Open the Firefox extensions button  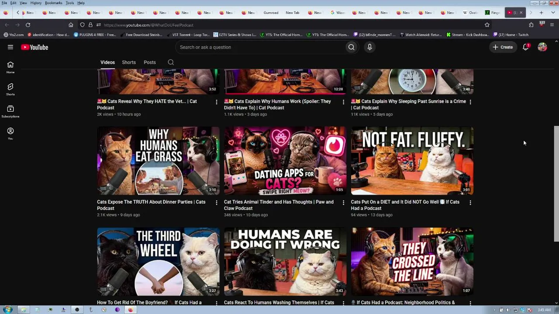pos(531,25)
